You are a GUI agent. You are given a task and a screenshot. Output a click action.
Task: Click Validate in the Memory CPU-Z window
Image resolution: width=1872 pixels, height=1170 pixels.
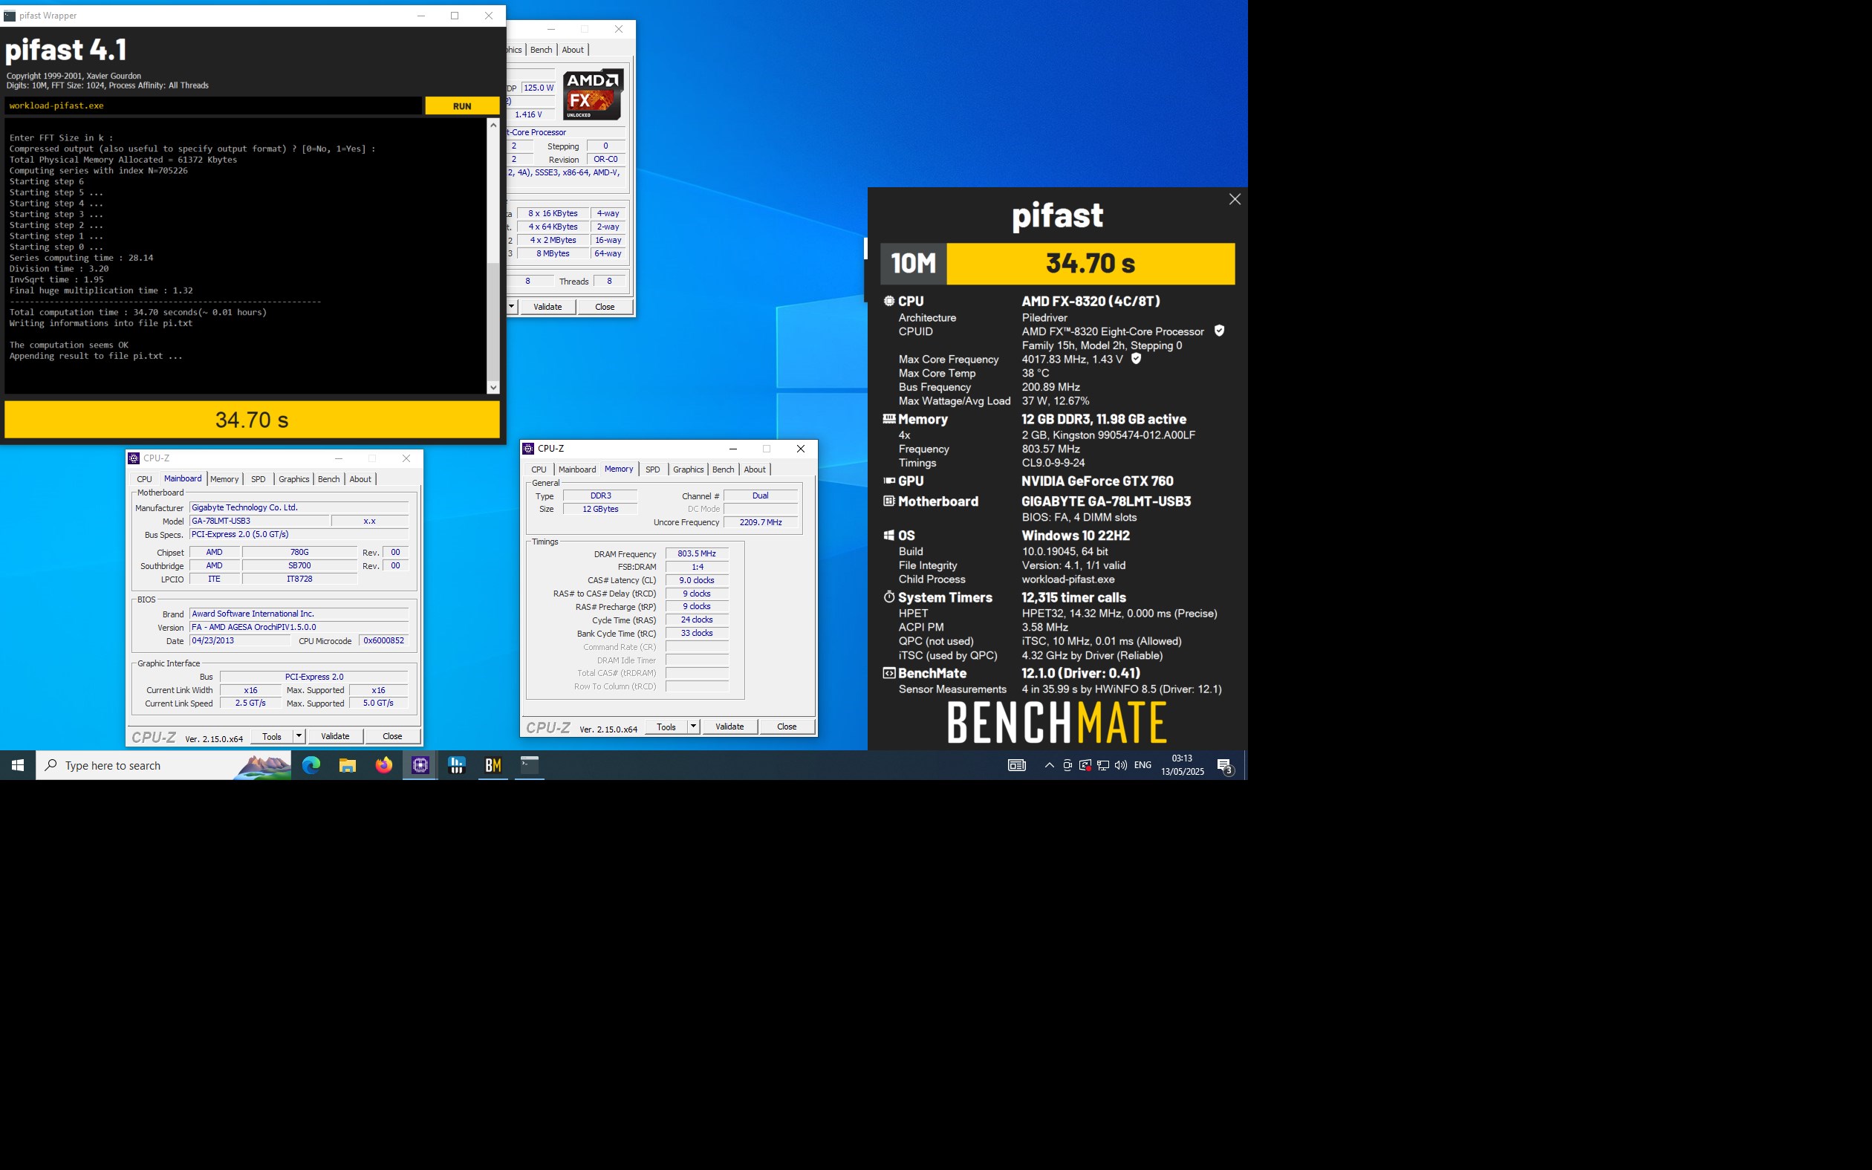[729, 727]
